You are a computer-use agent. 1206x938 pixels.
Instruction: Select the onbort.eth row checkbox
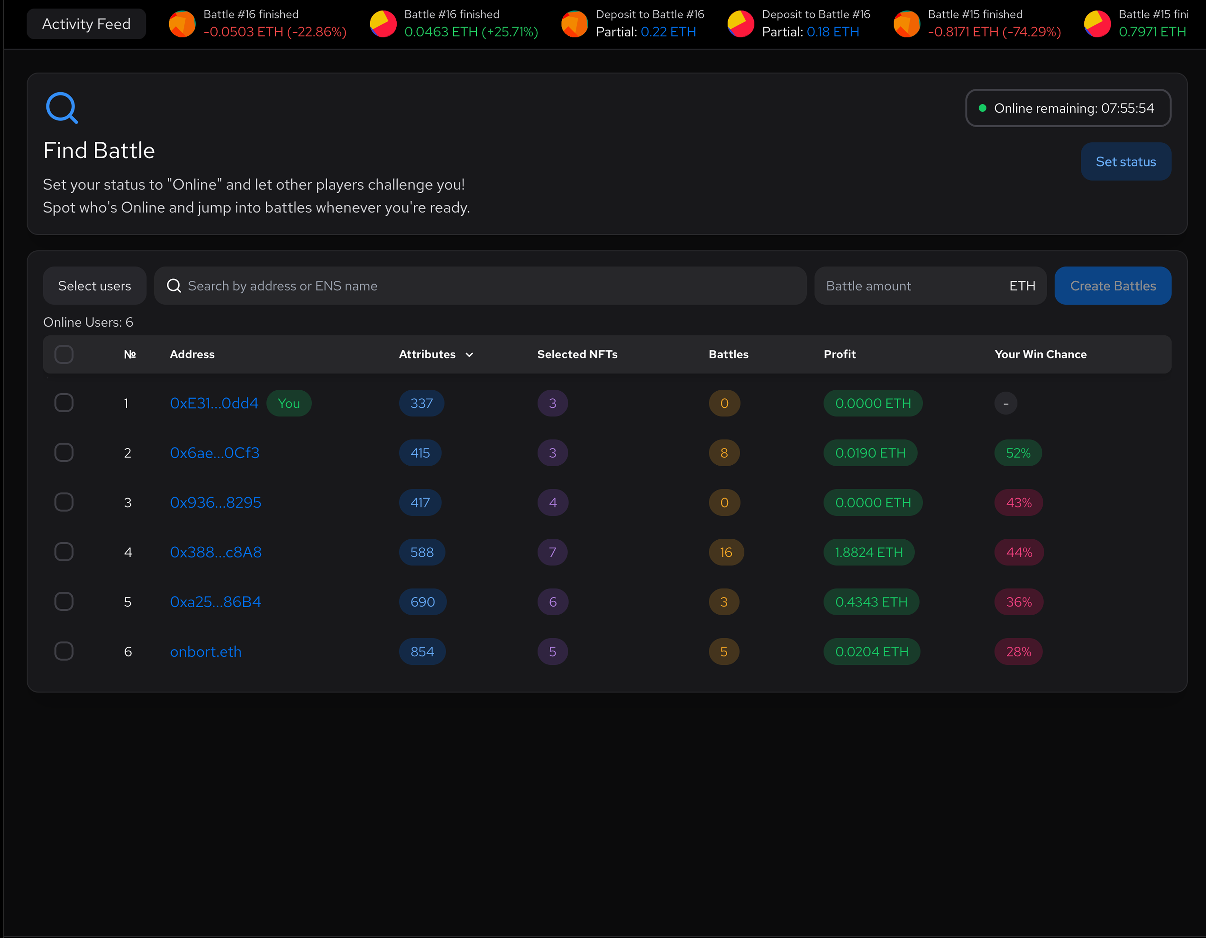pos(64,652)
